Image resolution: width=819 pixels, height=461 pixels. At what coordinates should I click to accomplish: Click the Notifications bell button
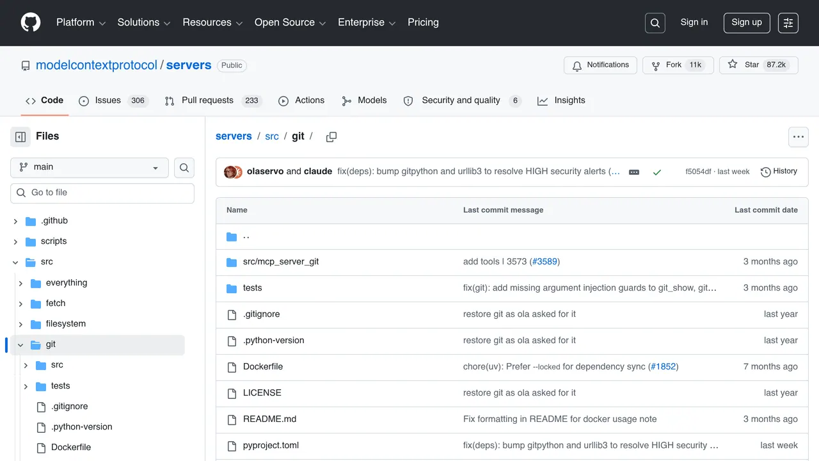(x=600, y=65)
